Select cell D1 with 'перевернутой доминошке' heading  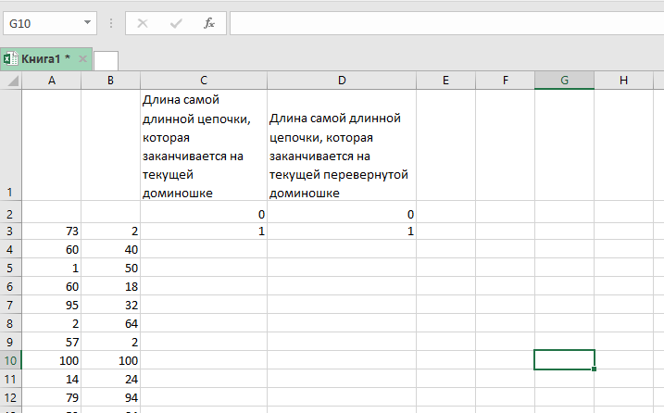342,145
